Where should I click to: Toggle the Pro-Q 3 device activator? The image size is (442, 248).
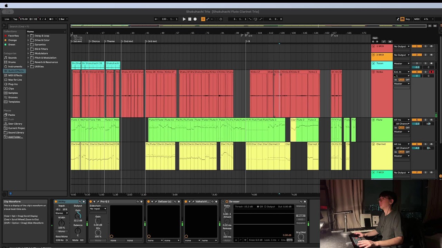91,201
